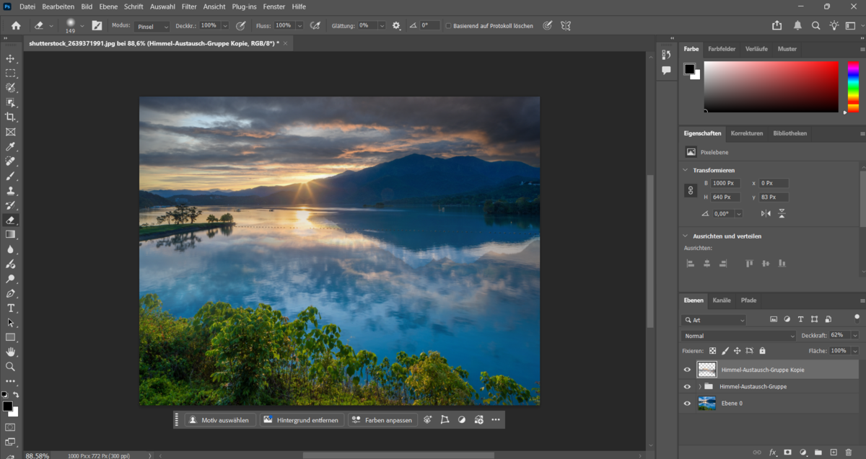The width and height of the screenshot is (866, 459).
Task: Select the Move tool
Action: point(10,59)
